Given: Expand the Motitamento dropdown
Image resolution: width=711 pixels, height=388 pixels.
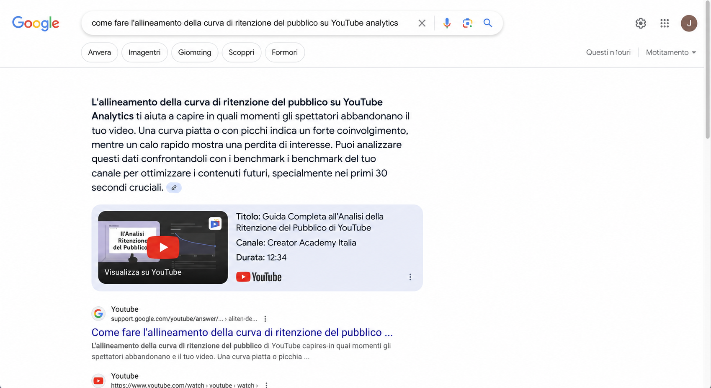Looking at the screenshot, I should pyautogui.click(x=671, y=52).
